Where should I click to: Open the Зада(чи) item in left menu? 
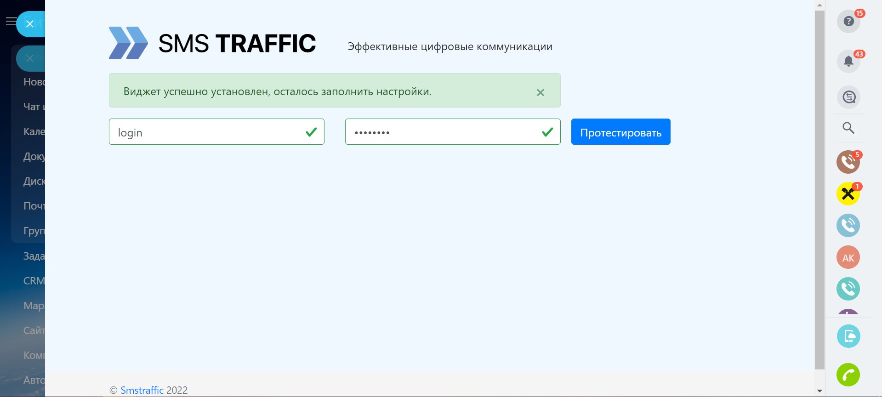(x=34, y=256)
